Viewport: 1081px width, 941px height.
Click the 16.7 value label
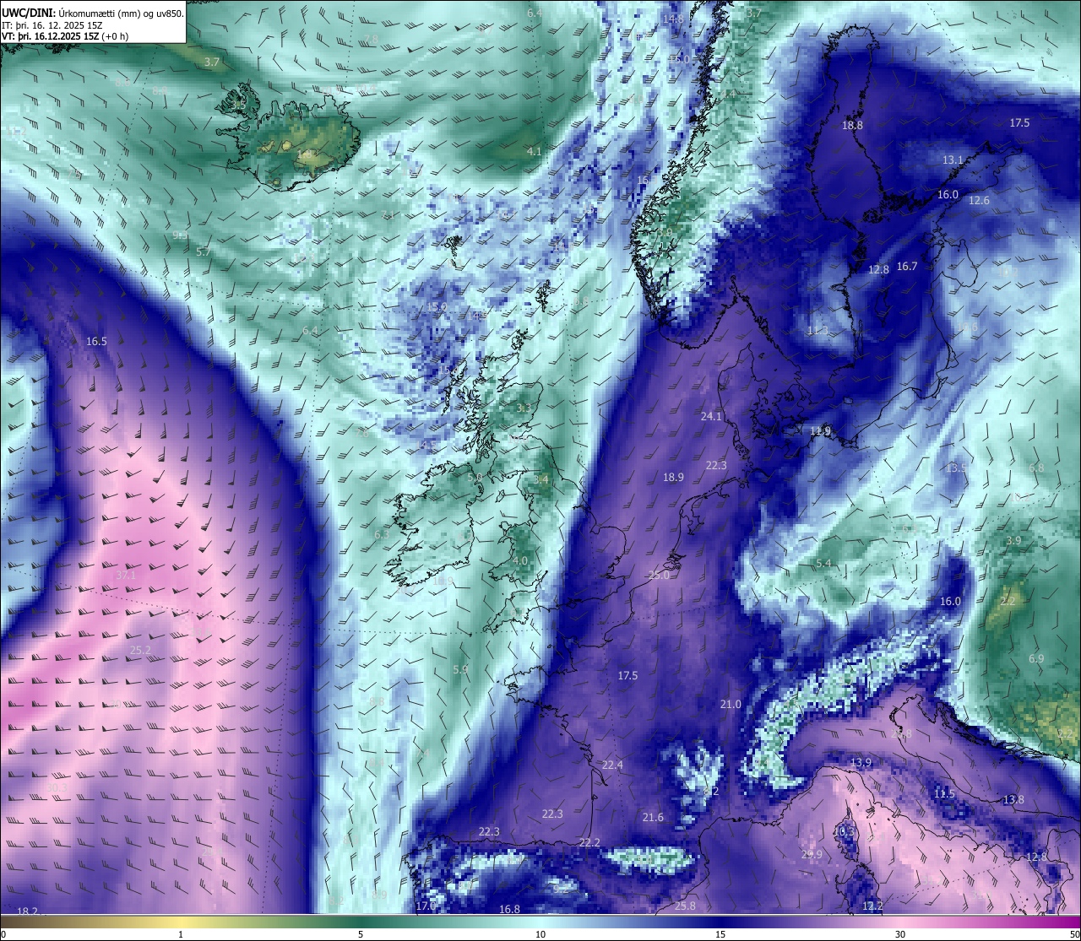(x=906, y=266)
